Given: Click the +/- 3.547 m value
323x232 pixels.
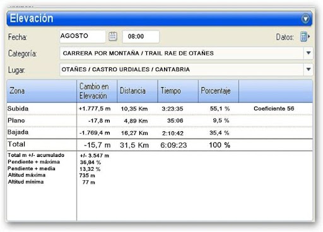Looking at the screenshot, I should 95,156.
